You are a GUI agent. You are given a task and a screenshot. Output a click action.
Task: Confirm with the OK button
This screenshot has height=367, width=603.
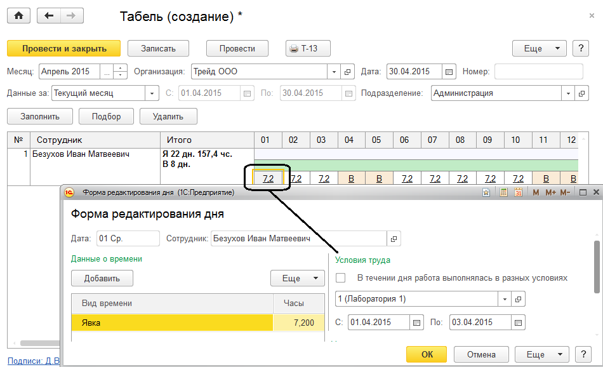pyautogui.click(x=427, y=354)
